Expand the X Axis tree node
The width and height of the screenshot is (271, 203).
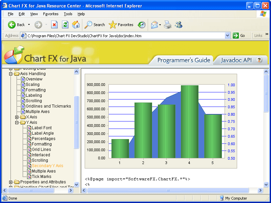point(17,117)
